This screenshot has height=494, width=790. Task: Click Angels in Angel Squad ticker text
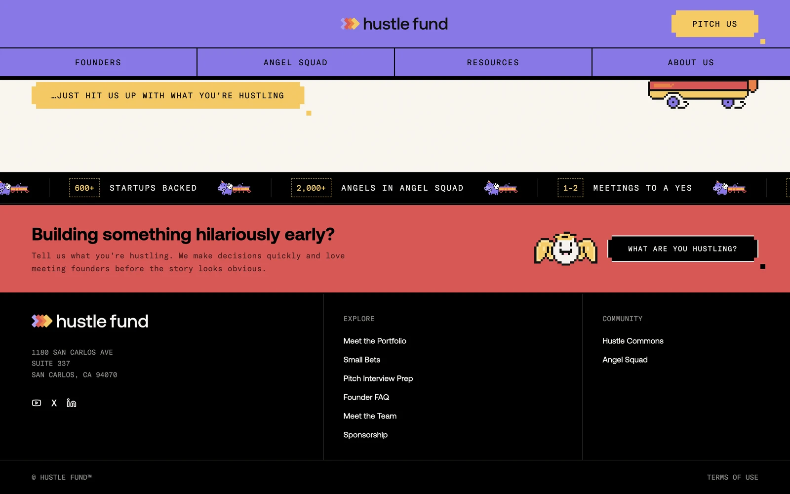(x=402, y=188)
